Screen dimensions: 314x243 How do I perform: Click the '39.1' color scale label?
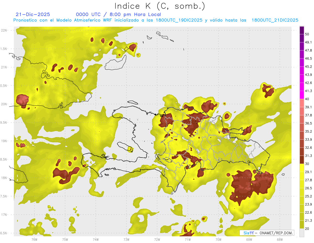(308, 107)
